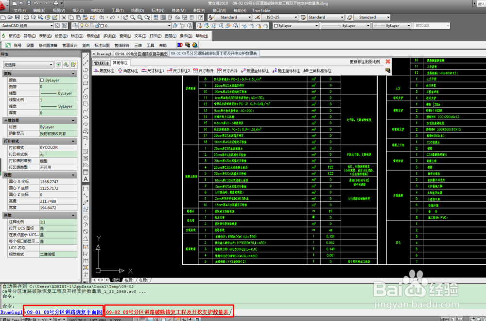Image resolution: width=486 pixels, height=321 pixels.
Task: Click the 尺寸断开 button
Action: (x=203, y=71)
